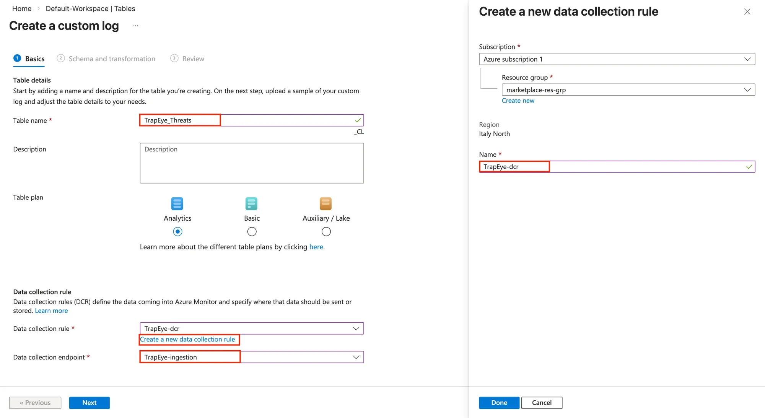
Task: Open Default-Workspace | Tables breadcrumb
Action: tap(90, 8)
